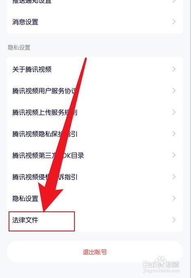Screen dimensions: 191x278
Task: Tap chevron beside 上传服务规则 row
Action: [x=174, y=112]
